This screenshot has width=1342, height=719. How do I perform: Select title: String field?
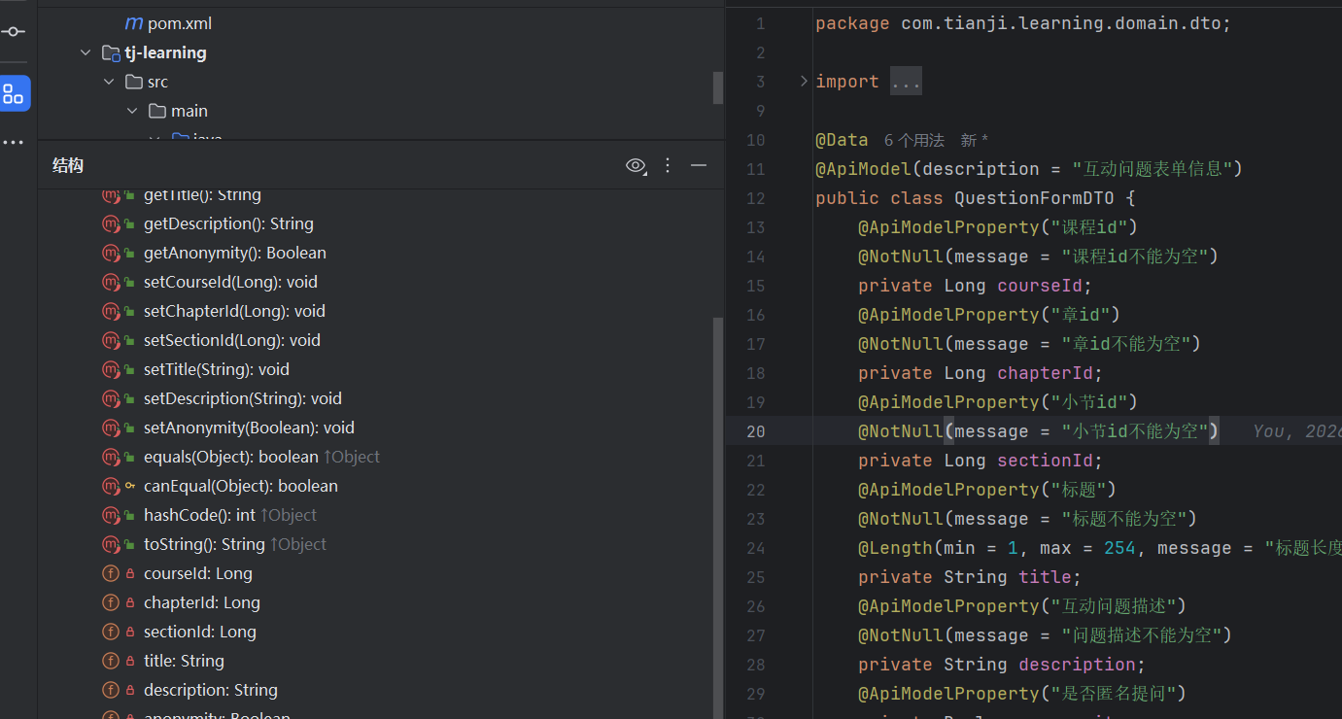pos(184,661)
